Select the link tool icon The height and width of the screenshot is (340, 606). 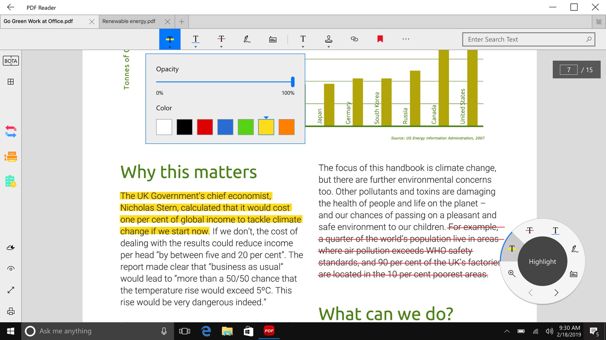(x=354, y=39)
